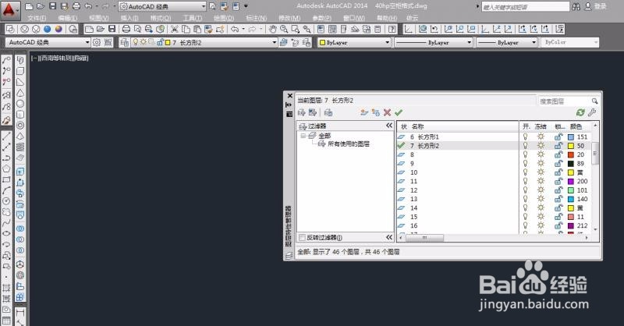The image size is (624, 326).
Task: Click the 冻结 column header
Action: (x=541, y=126)
